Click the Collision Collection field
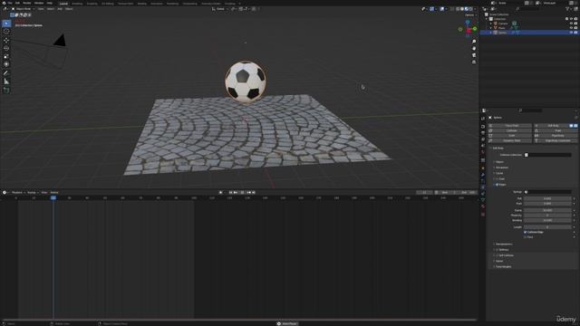The width and height of the screenshot is (580, 326). click(547, 155)
